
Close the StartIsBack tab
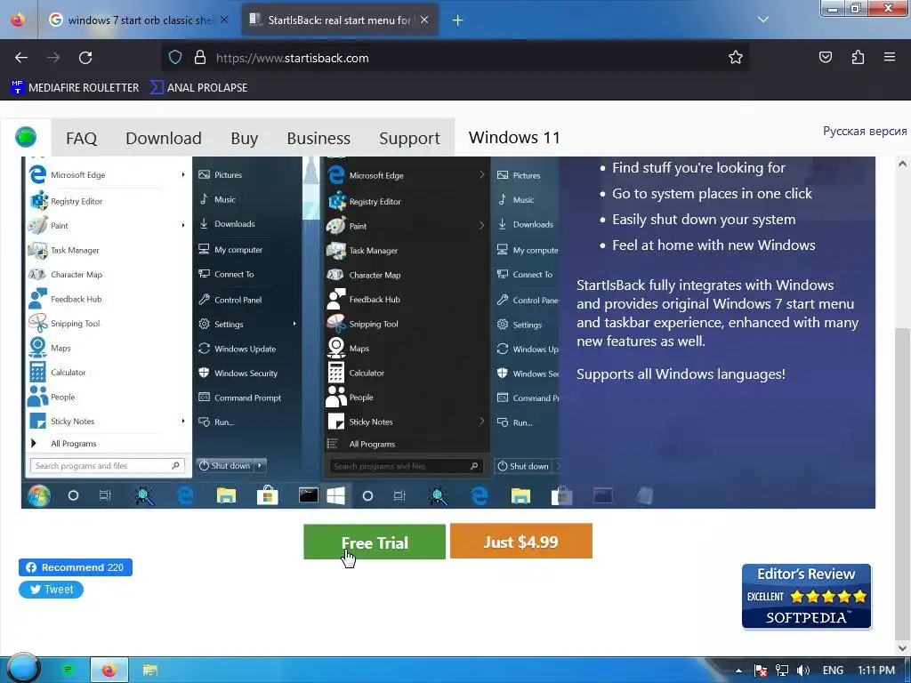coord(424,20)
